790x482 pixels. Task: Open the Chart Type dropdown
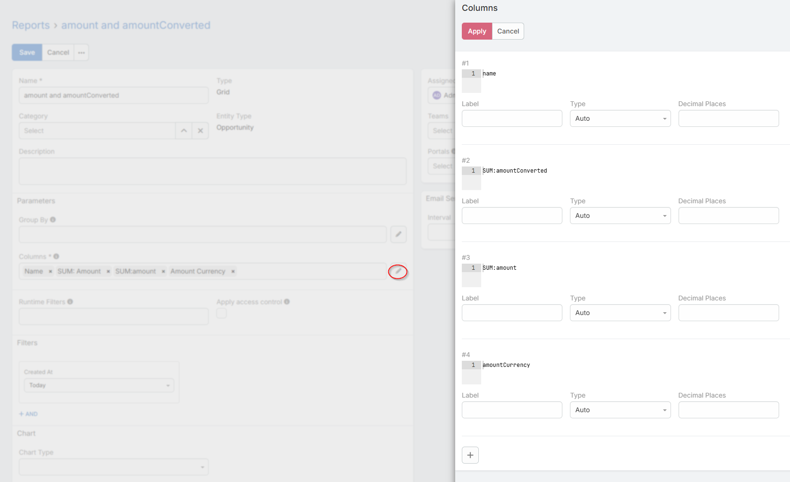coord(113,467)
